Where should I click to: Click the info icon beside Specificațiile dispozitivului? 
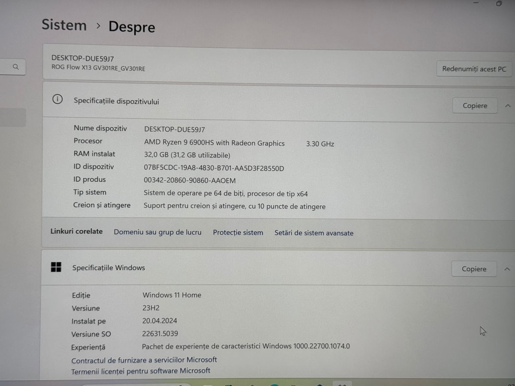(x=57, y=100)
